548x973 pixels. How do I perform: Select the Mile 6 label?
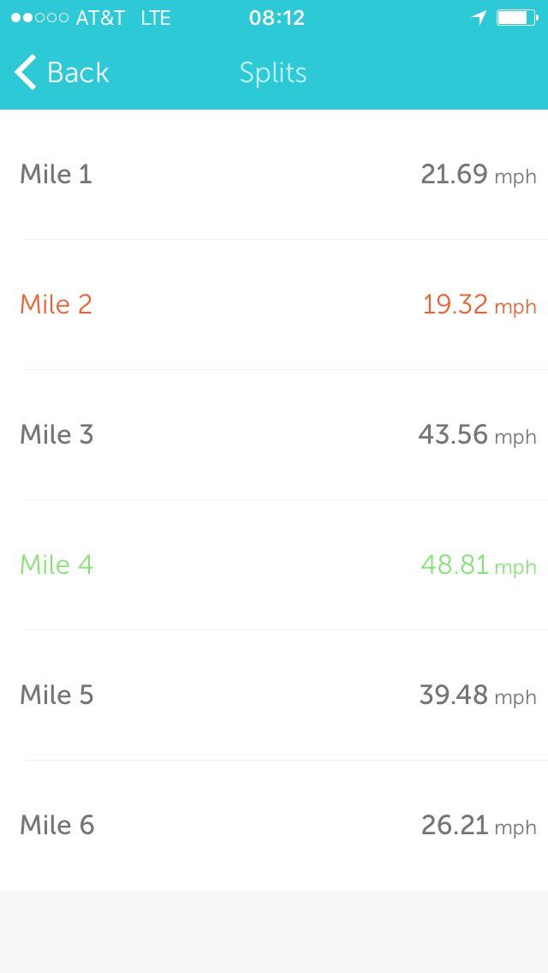(x=57, y=826)
